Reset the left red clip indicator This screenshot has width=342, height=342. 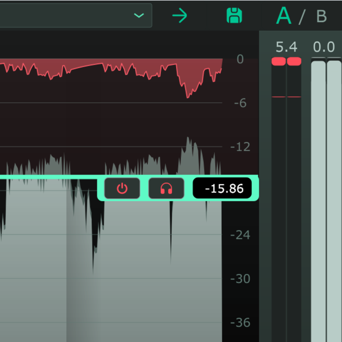tap(279, 61)
